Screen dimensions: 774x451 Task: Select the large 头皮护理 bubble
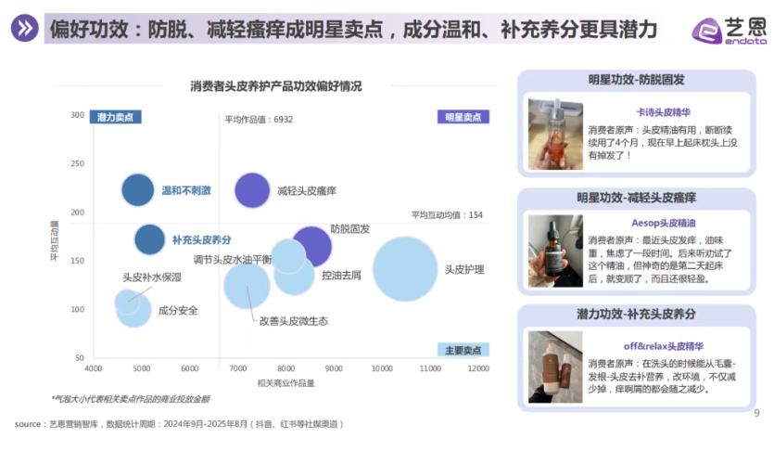coord(405,270)
